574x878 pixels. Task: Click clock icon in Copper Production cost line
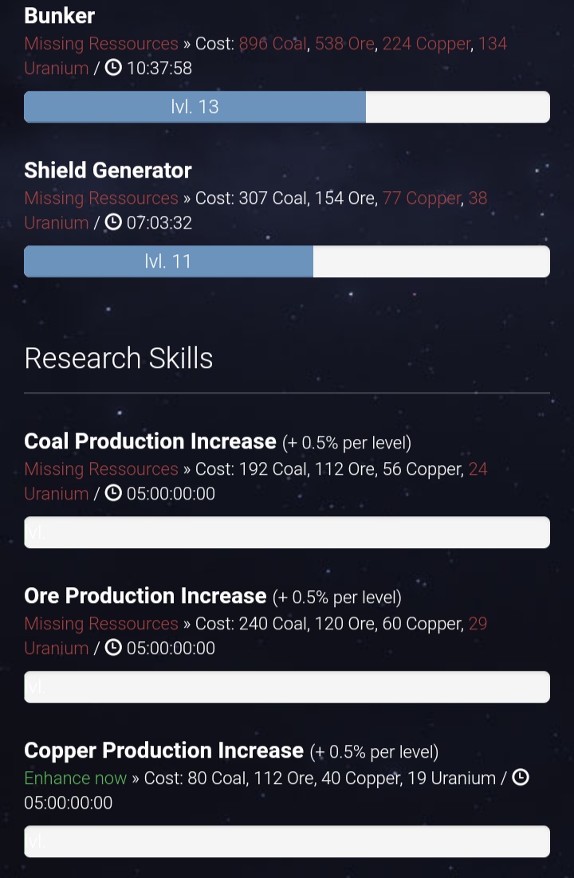tap(521, 777)
